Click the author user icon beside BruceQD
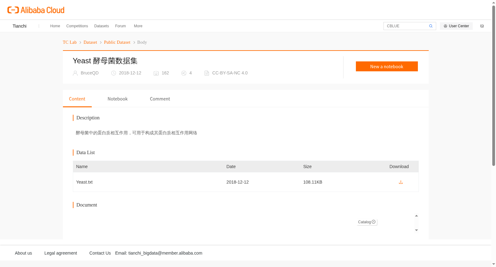Image resolution: width=496 pixels, height=267 pixels. (x=75, y=73)
